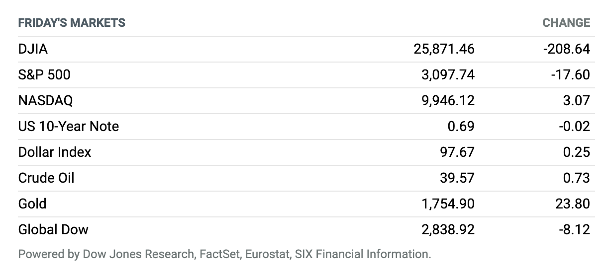Click the Gold row label

pyautogui.click(x=32, y=204)
